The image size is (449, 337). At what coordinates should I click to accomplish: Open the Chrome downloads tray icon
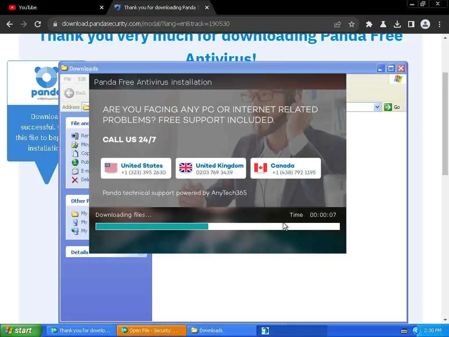point(397,25)
